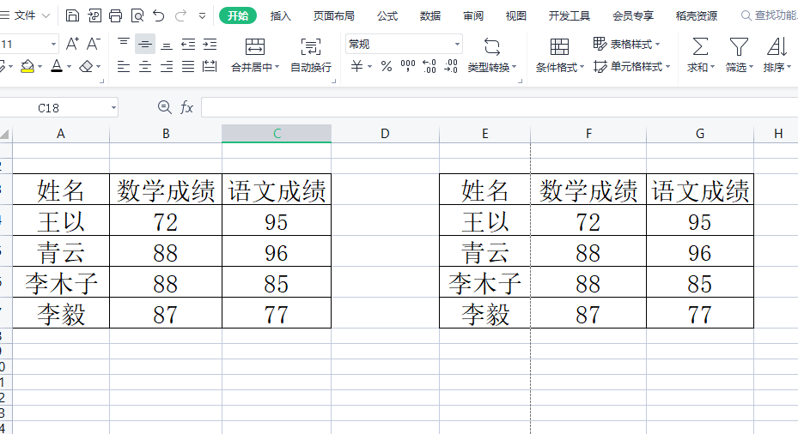
Task: Select cell containing 李木子 in column A
Action: [61, 282]
